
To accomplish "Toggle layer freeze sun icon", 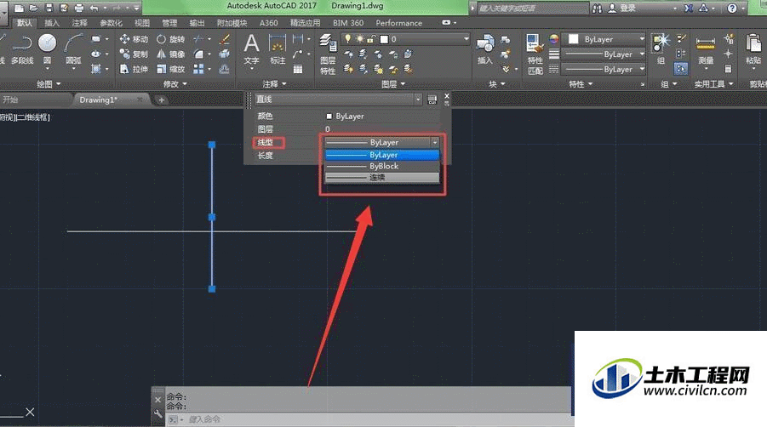I will click(359, 38).
